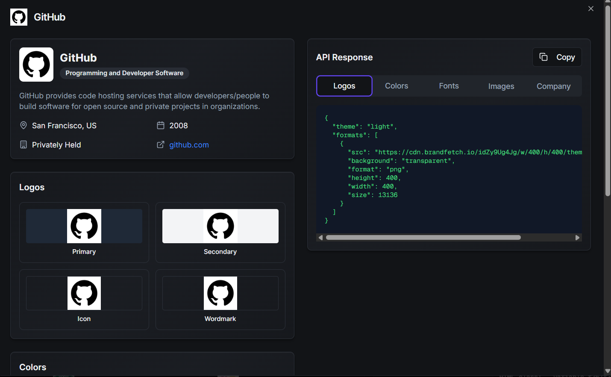611x377 pixels.
Task: Click the "src" URL line in code
Action: click(465, 152)
